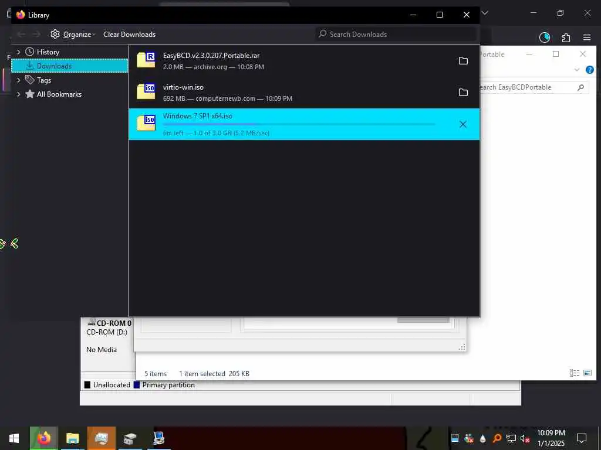Image resolution: width=601 pixels, height=450 pixels.
Task: Switch Explorer to large icons view
Action: pyautogui.click(x=587, y=373)
